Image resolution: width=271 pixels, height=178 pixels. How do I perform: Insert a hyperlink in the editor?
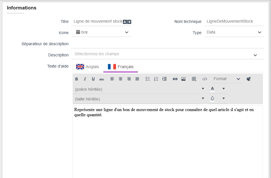175,79
